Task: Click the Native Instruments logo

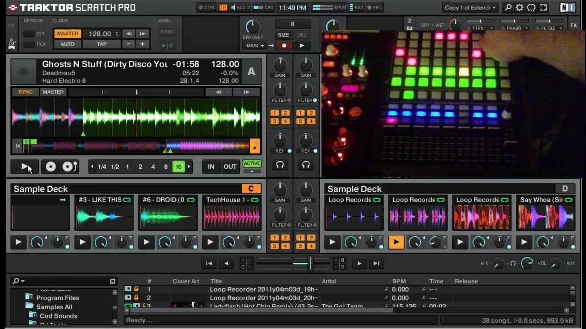Action: point(568,7)
